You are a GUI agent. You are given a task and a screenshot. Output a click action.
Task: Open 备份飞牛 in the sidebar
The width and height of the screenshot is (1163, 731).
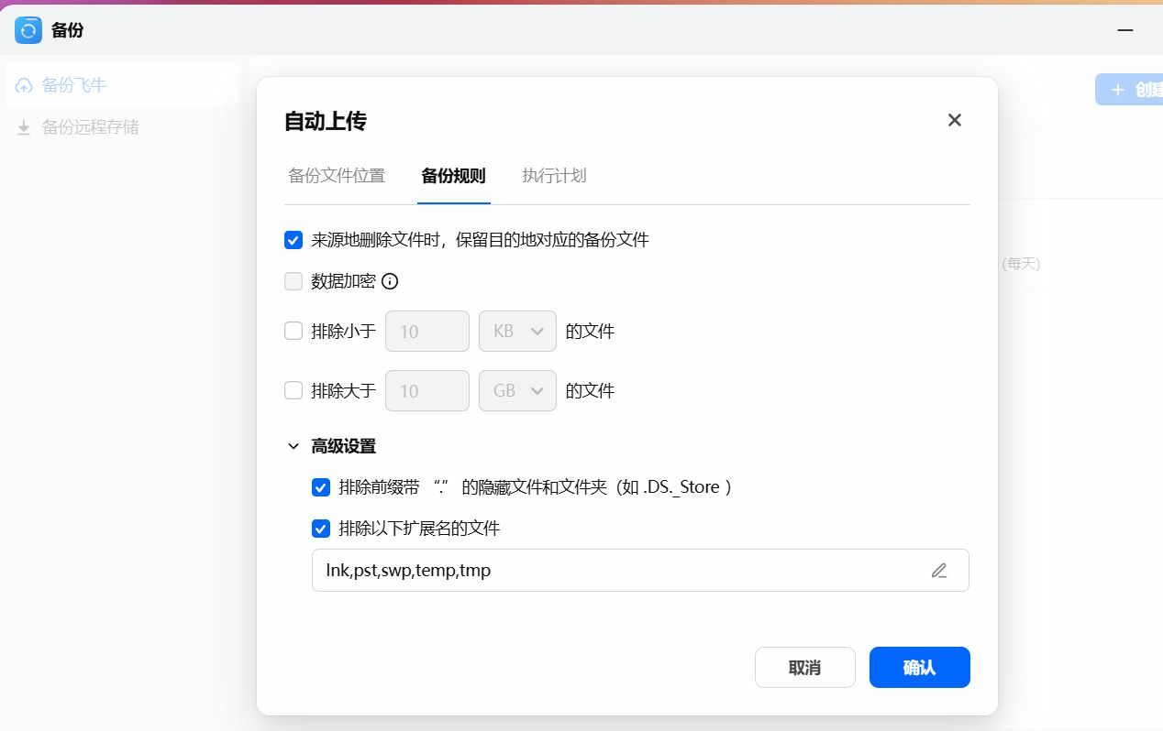coord(123,85)
